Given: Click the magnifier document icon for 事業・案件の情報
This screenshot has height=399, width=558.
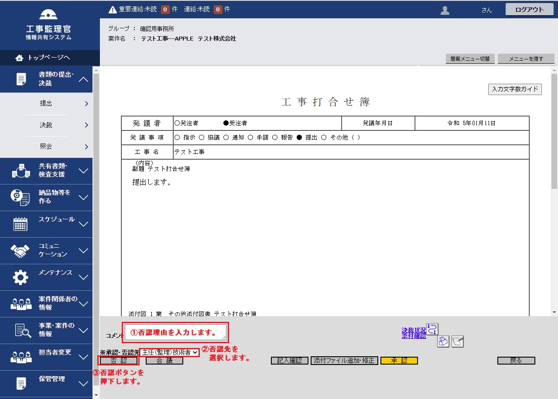Looking at the screenshot, I should pyautogui.click(x=23, y=331).
